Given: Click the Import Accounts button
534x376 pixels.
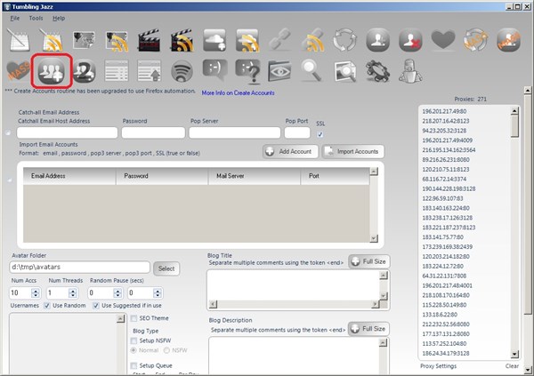Looking at the screenshot, I should pos(353,151).
